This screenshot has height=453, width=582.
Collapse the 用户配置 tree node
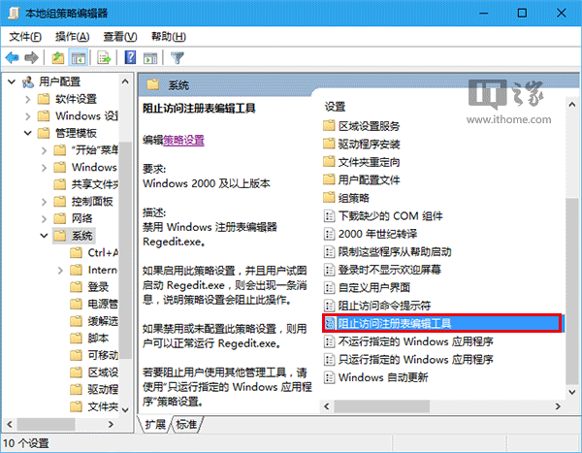click(x=12, y=81)
